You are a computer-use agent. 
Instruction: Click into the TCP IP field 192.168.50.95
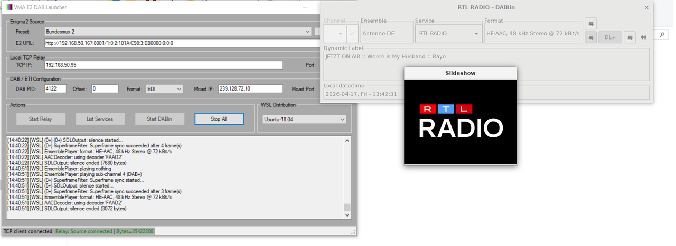click(x=163, y=65)
